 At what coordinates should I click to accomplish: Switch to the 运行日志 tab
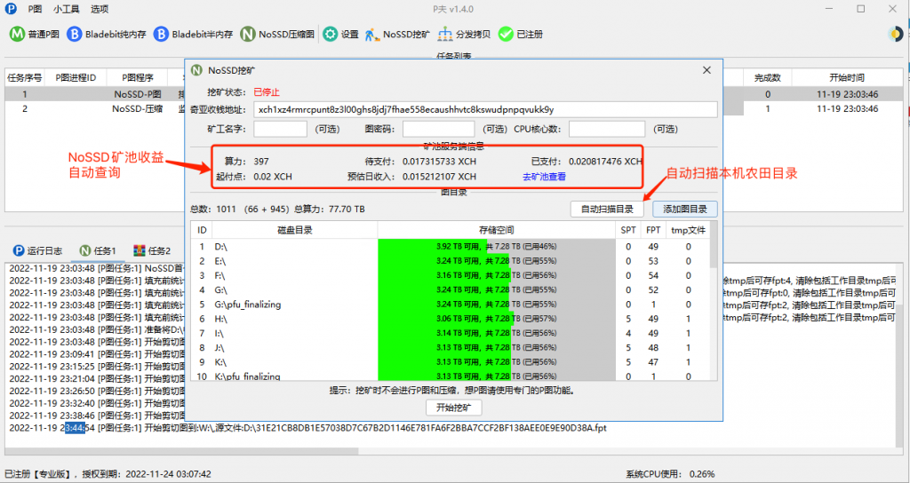[x=38, y=250]
